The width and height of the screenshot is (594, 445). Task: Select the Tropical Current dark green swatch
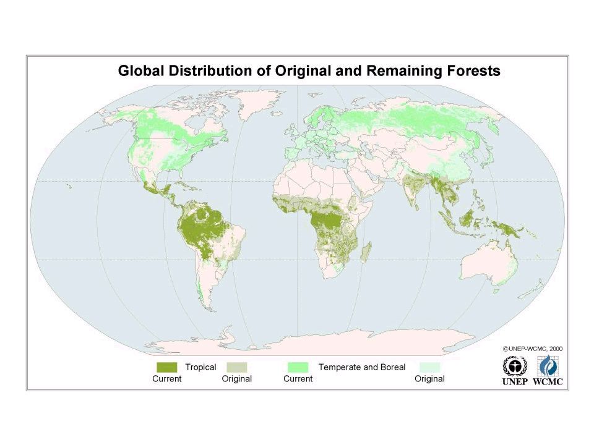[166, 367]
